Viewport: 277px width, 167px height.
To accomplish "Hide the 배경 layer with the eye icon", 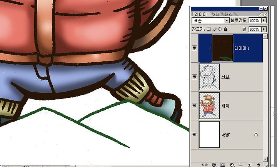I will pyautogui.click(x=195, y=134).
